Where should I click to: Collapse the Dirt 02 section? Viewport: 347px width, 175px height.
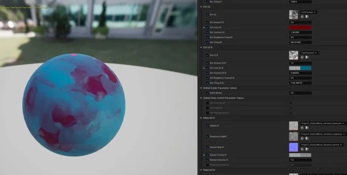point(201,7)
